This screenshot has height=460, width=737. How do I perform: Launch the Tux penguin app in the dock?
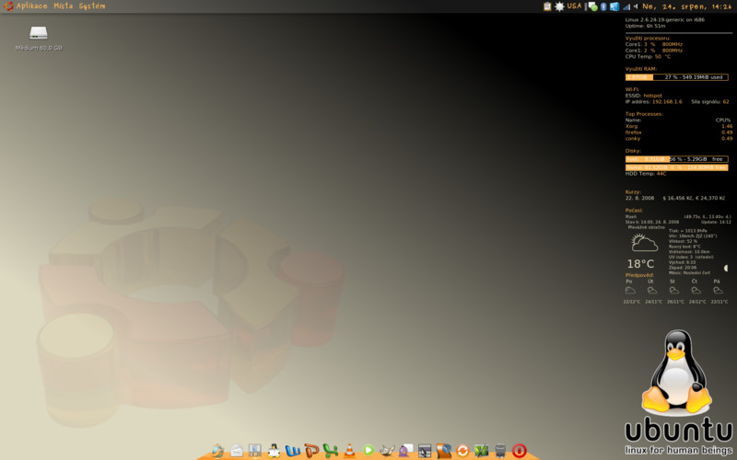pyautogui.click(x=274, y=451)
